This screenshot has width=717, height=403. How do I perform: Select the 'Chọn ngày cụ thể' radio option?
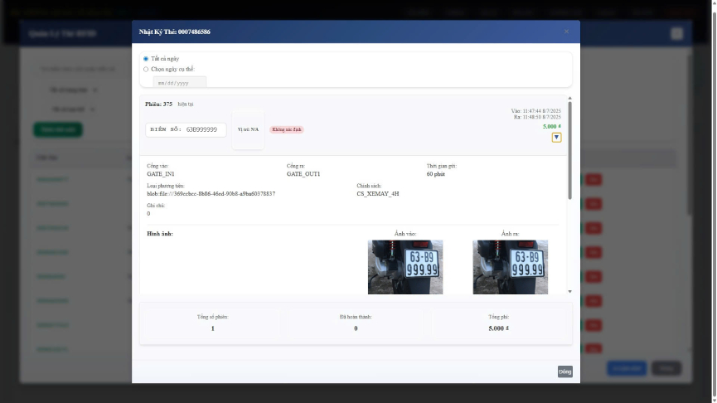[x=146, y=69]
